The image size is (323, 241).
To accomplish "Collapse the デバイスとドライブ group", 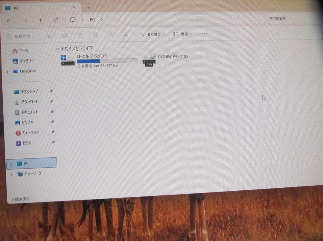I will (57, 49).
